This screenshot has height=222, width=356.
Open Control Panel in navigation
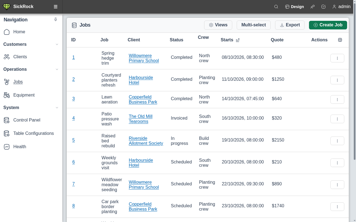pyautogui.click(x=31, y=120)
